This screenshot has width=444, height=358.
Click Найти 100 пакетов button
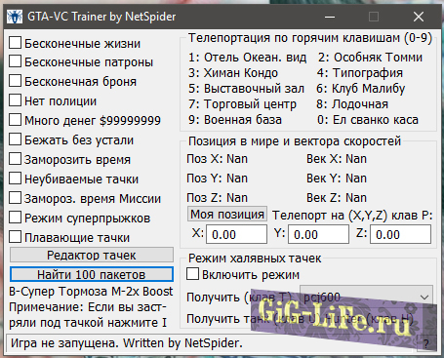point(92,274)
